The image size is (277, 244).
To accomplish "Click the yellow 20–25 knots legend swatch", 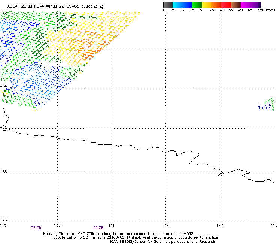I will [x=207, y=5].
